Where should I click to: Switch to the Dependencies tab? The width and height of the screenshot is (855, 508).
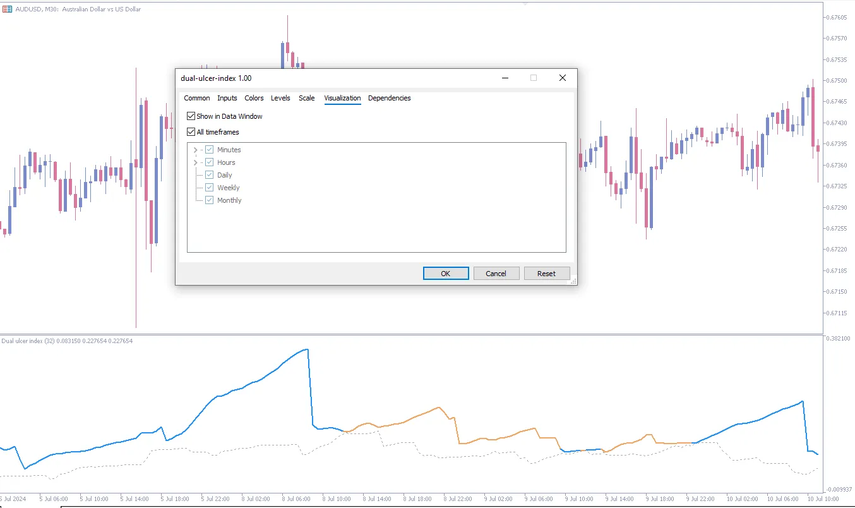click(389, 98)
